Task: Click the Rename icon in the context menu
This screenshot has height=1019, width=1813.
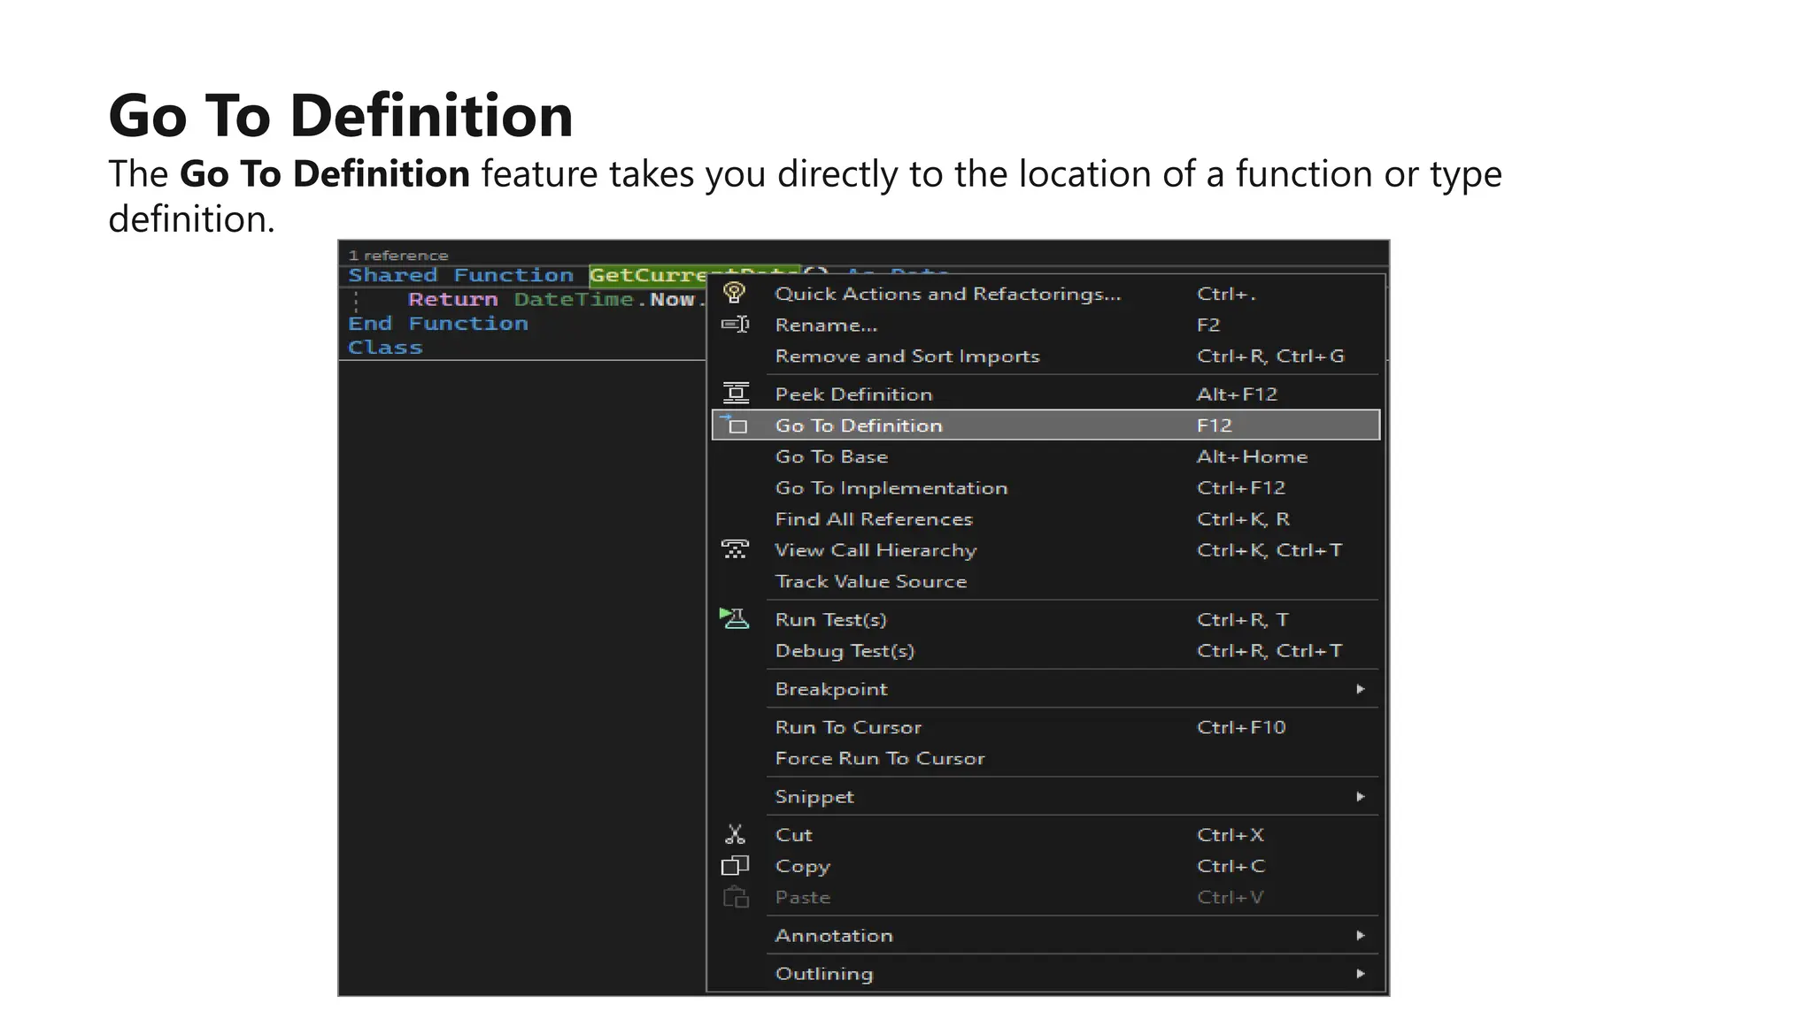Action: click(735, 325)
